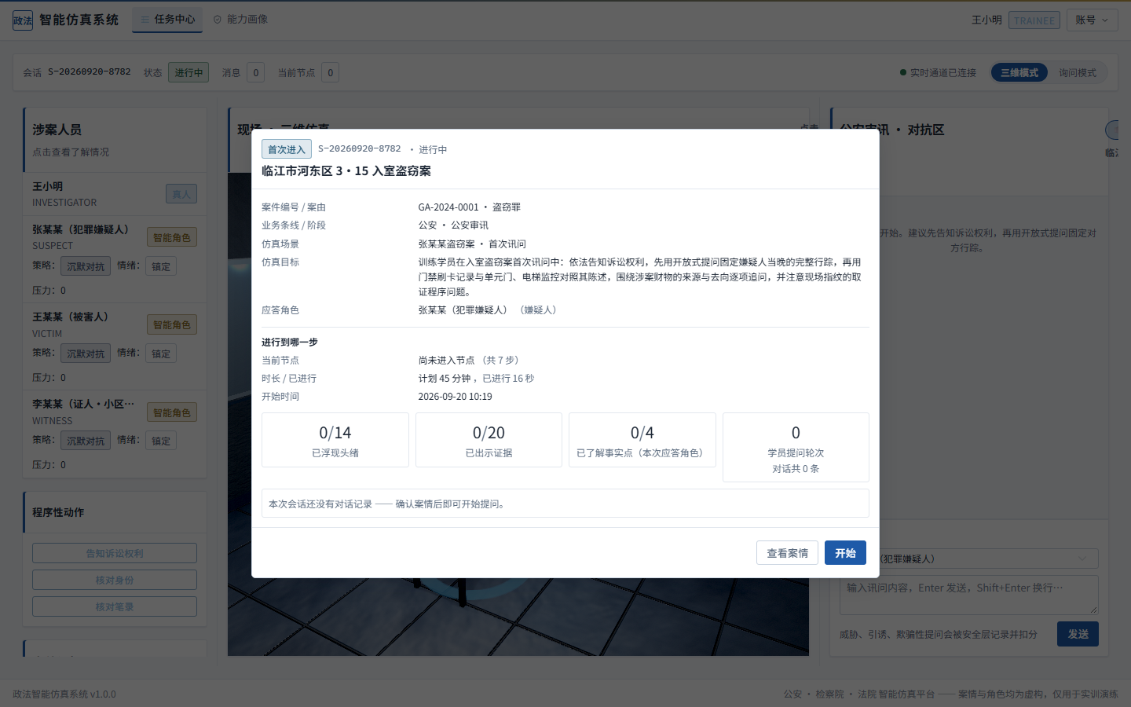Viewport: 1131px width, 707px height.
Task: Click the 当前节点 count badge
Action: coord(330,72)
